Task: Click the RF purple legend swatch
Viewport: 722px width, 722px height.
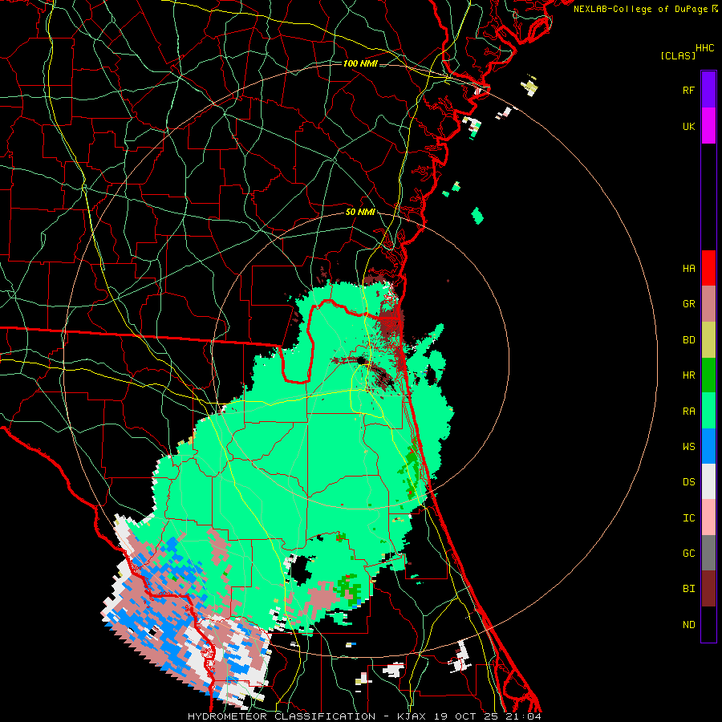Action: [708, 89]
